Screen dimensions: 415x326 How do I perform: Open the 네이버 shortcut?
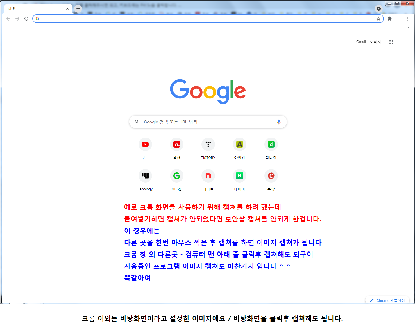[240, 181]
